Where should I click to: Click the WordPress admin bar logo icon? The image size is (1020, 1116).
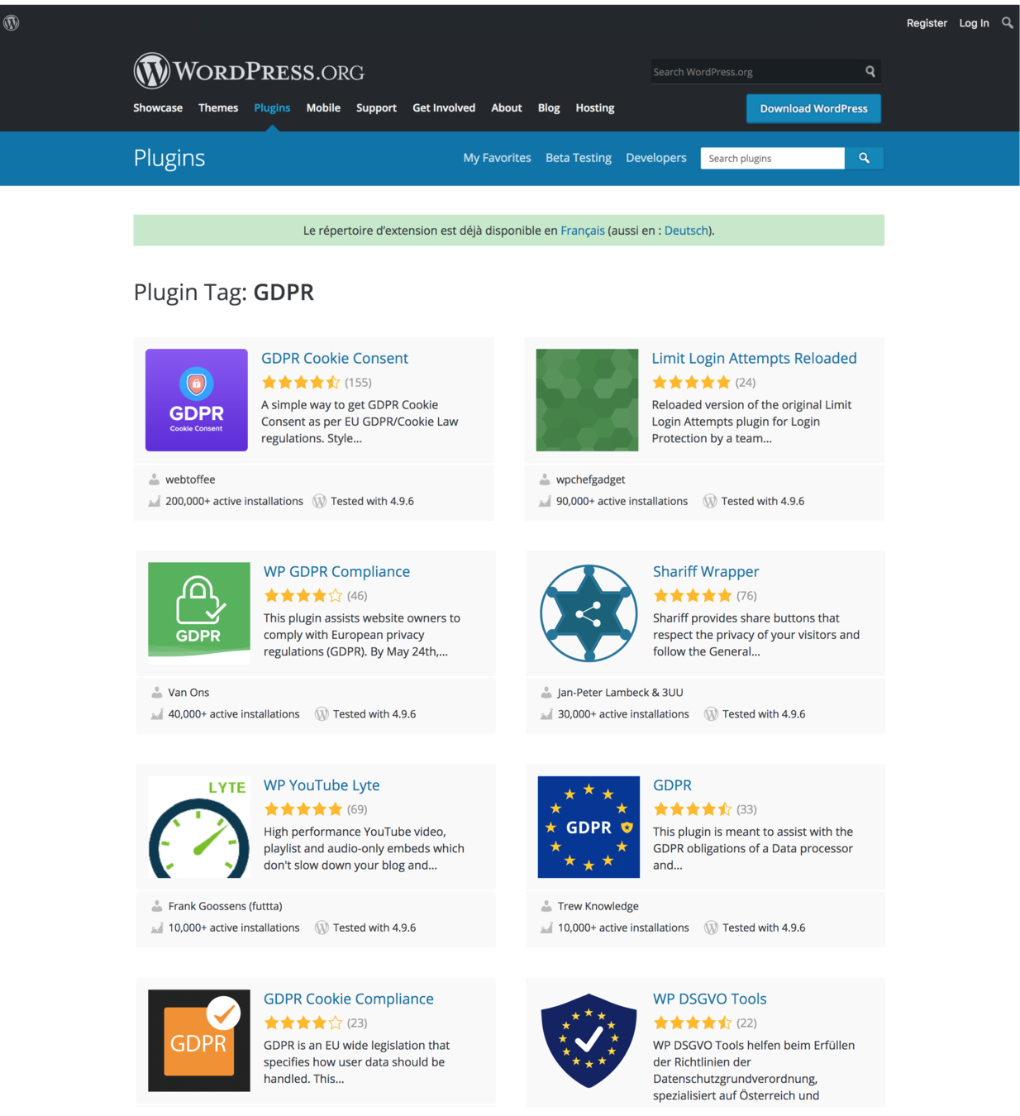12,23
